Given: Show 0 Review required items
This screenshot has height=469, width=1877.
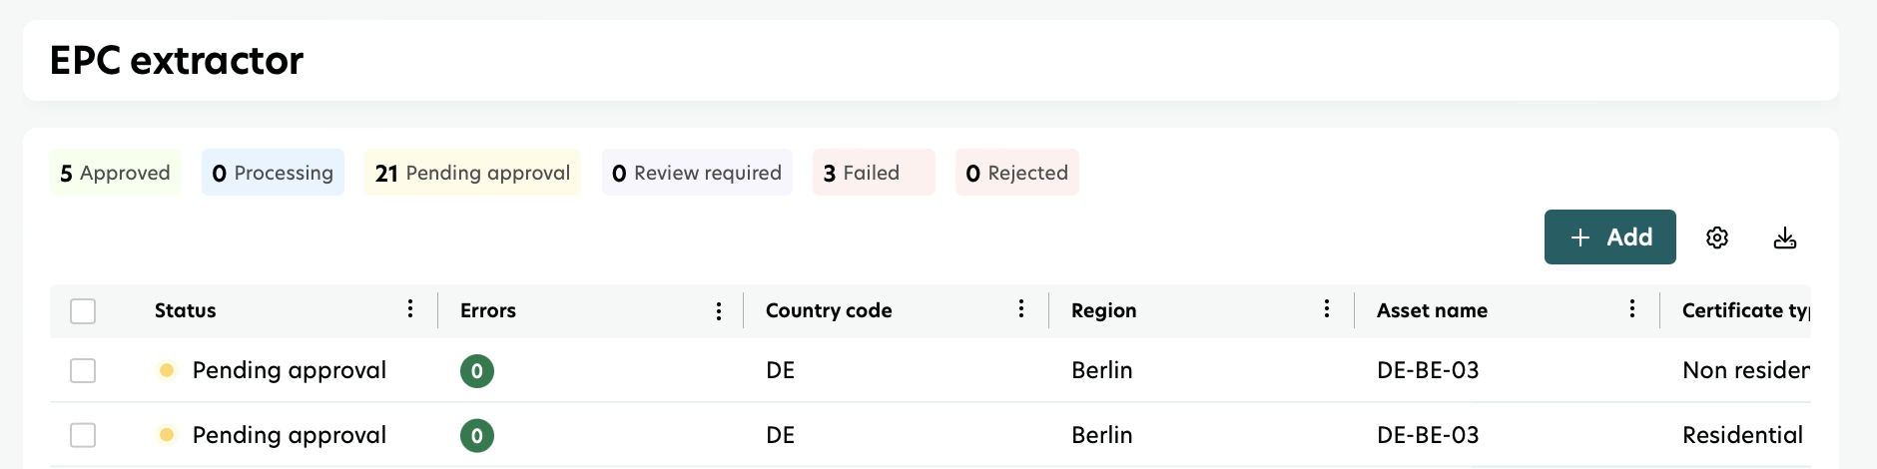Looking at the screenshot, I should (x=697, y=173).
